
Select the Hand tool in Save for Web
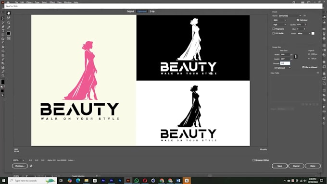point(9,13)
